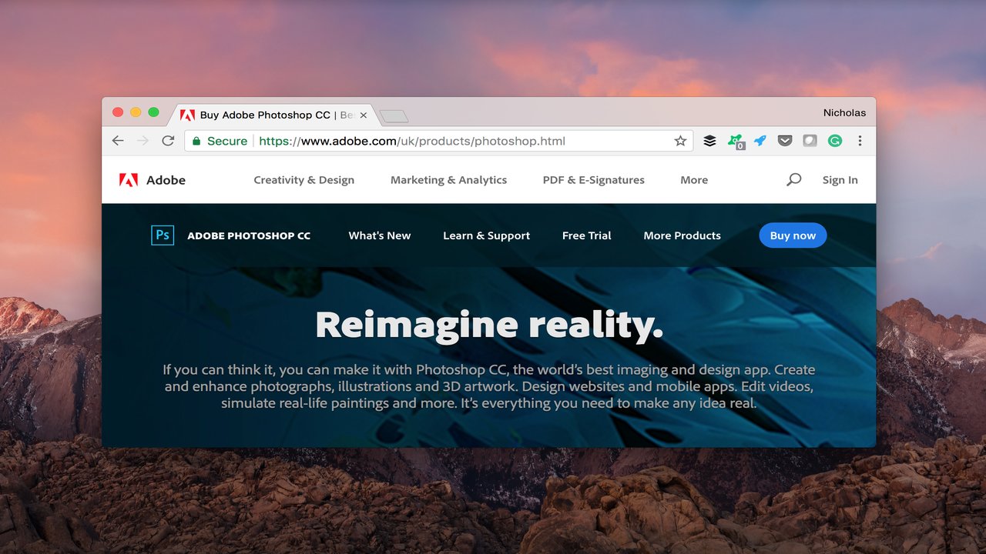Open the Buffer stacked-layers extension
Screen dimensions: 986x554
pyautogui.click(x=709, y=141)
